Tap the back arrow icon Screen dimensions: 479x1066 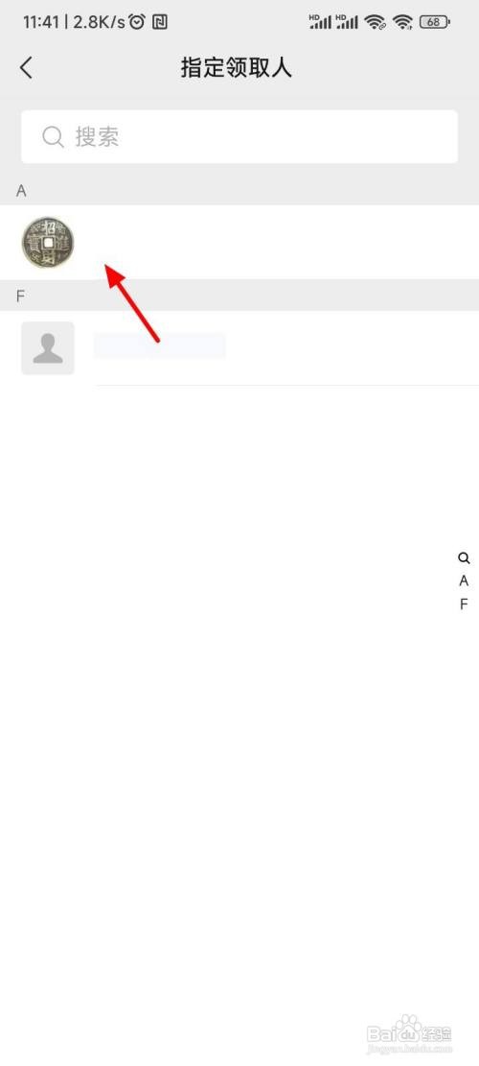click(x=26, y=68)
